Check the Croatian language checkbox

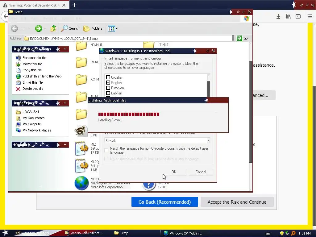coord(108,77)
